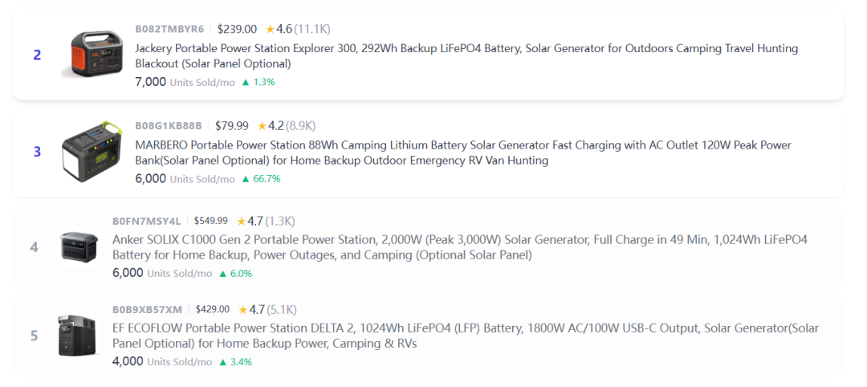This screenshot has width=867, height=387.
Task: Click the green growth arrow beside 6.0%
Action: coord(223,274)
